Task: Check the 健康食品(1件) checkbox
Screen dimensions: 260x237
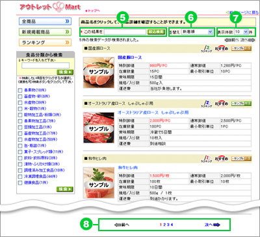Action: pos(20,183)
